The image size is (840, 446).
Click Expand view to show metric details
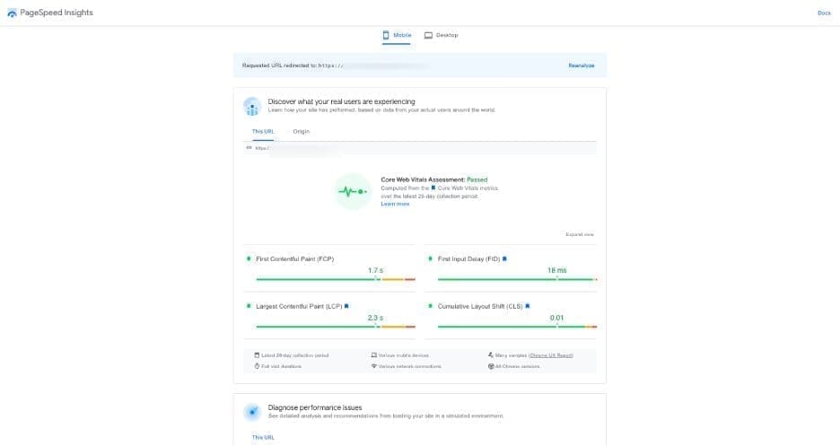click(x=580, y=234)
